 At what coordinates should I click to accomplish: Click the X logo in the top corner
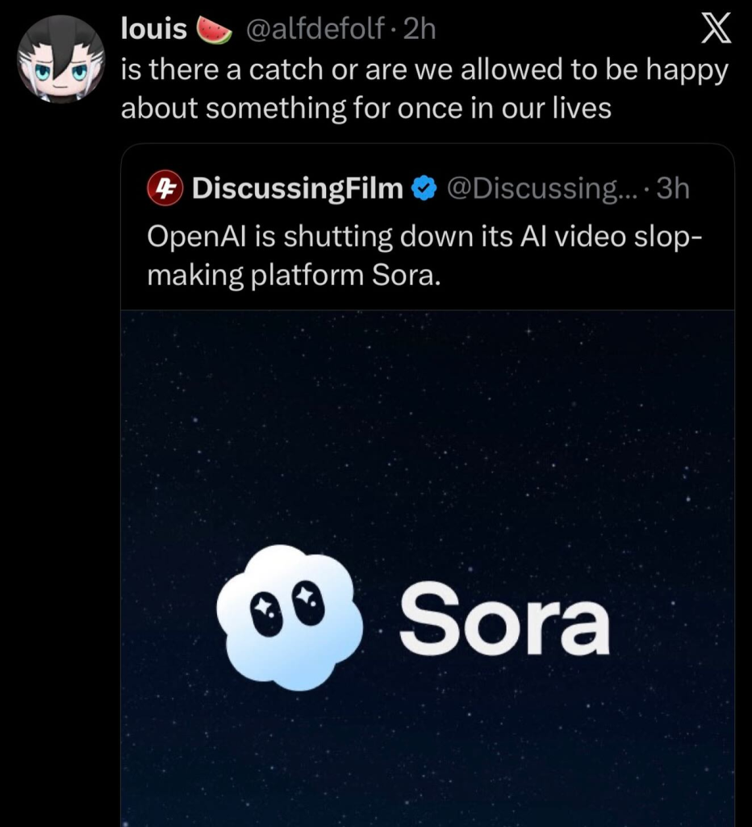(x=715, y=27)
